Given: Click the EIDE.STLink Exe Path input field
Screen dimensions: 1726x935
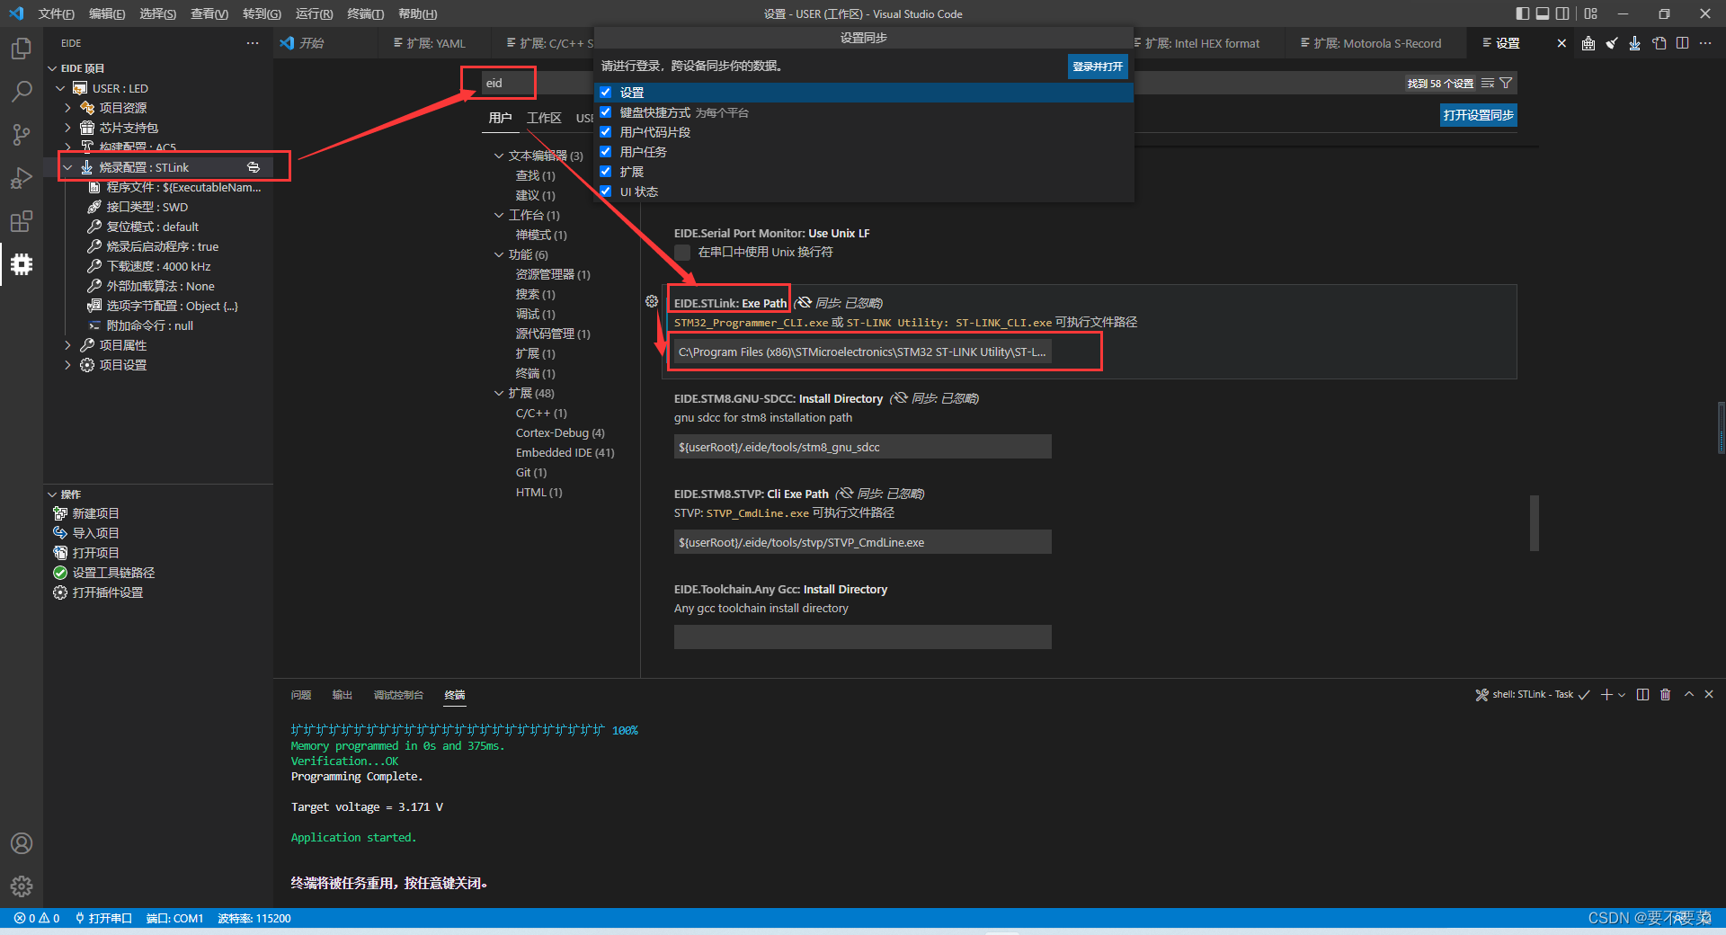Looking at the screenshot, I should pyautogui.click(x=862, y=352).
